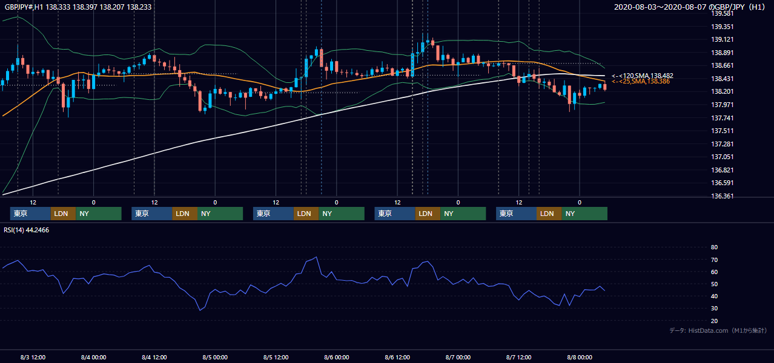Click the 8/5 12:00 date axis label
Viewport: 774px width, 363px height.
pyautogui.click(x=276, y=357)
